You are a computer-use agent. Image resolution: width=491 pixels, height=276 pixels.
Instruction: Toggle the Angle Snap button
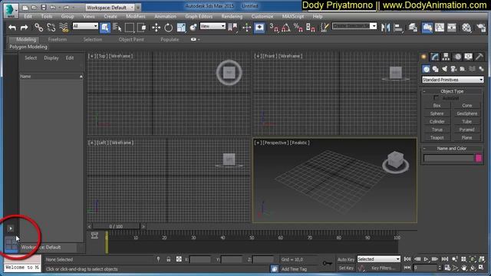click(286, 28)
